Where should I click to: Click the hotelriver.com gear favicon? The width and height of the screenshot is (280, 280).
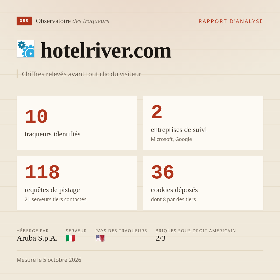25,48
